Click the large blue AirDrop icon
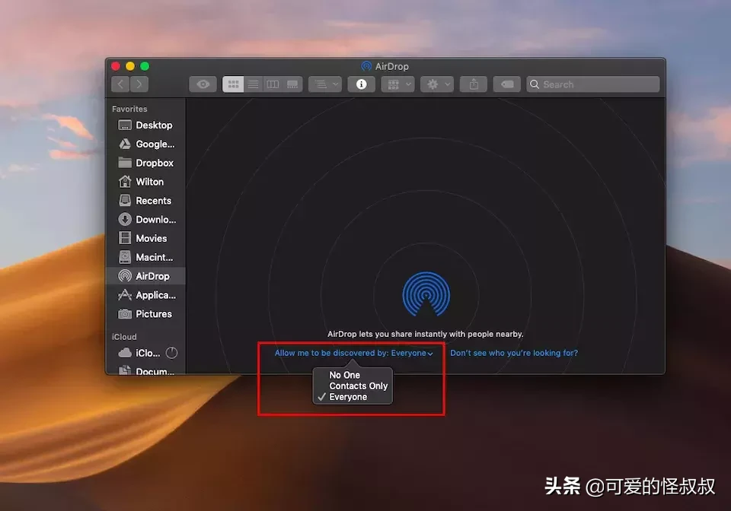 (x=426, y=294)
